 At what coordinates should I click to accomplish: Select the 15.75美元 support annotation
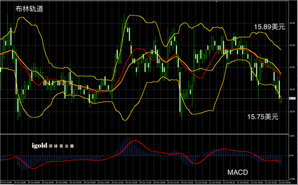(x=263, y=117)
